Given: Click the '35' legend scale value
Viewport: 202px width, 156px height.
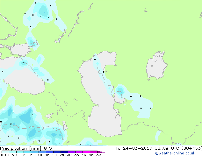Looking at the screenshot, I should [76, 155].
